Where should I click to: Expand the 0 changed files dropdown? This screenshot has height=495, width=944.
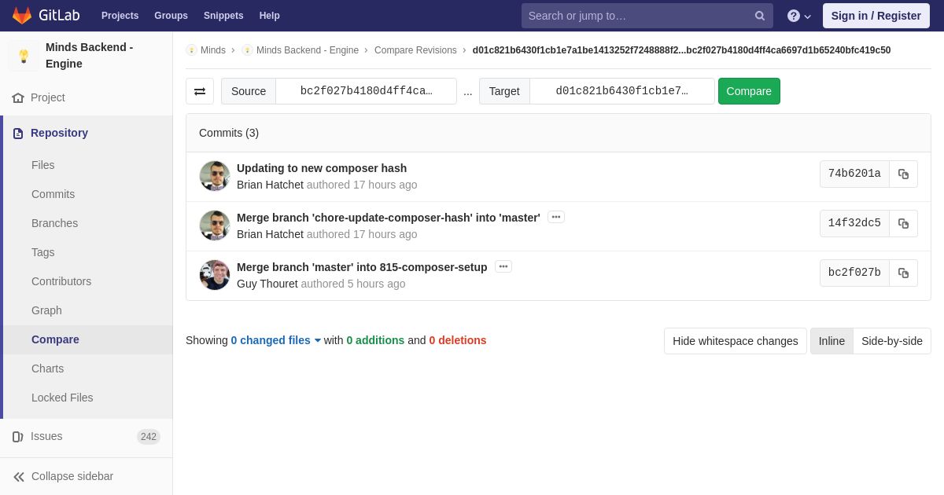[x=275, y=340]
